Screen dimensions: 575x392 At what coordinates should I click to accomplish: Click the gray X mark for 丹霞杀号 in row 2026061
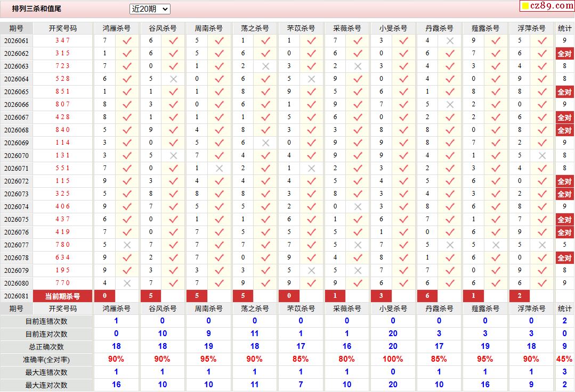pos(450,41)
